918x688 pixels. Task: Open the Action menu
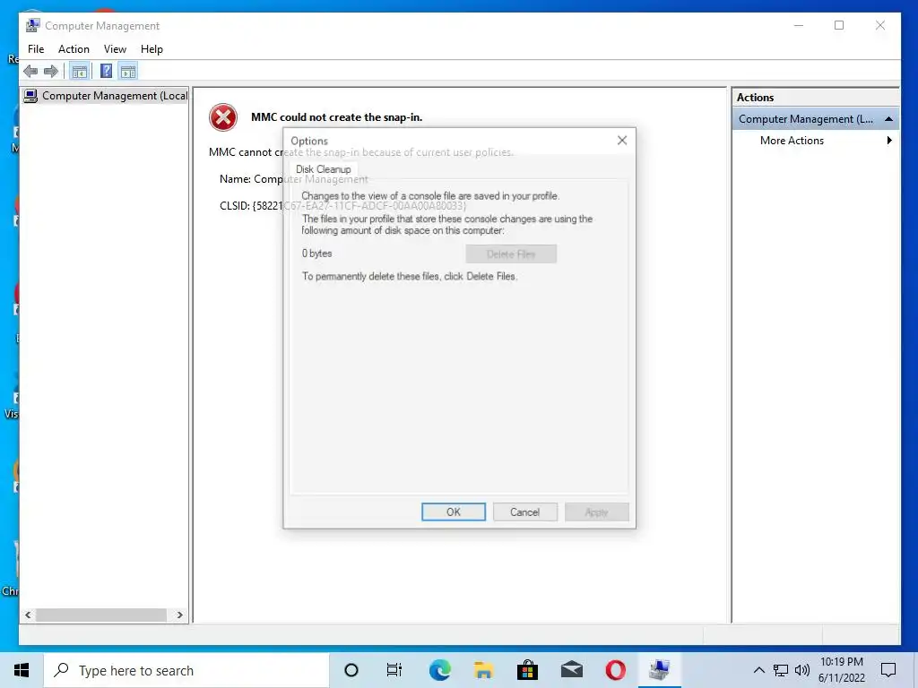74,49
